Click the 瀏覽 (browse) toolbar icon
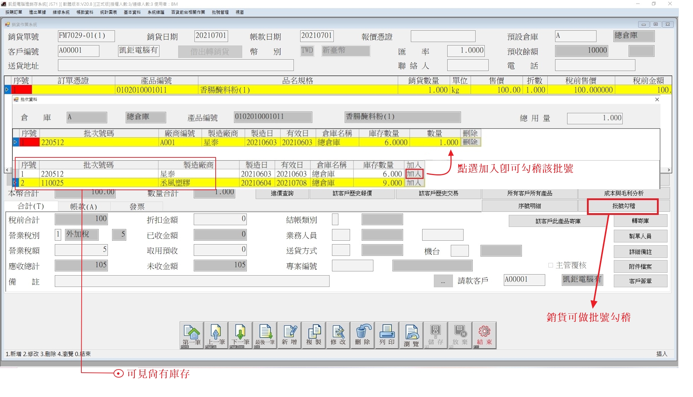The width and height of the screenshot is (693, 397). (411, 335)
